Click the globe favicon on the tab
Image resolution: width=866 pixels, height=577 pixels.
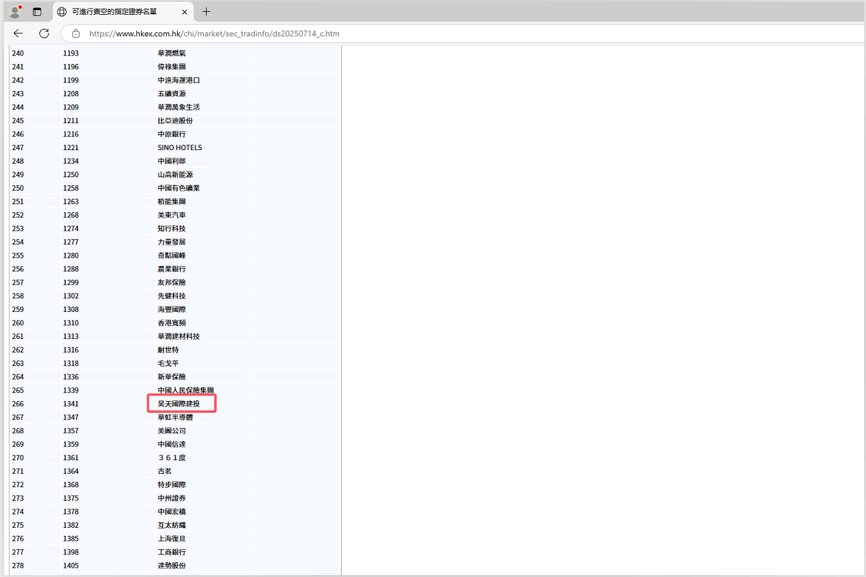pyautogui.click(x=62, y=12)
